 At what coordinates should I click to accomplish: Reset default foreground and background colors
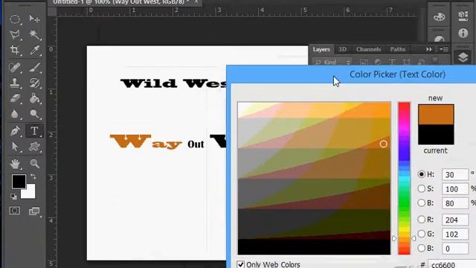tap(13, 197)
